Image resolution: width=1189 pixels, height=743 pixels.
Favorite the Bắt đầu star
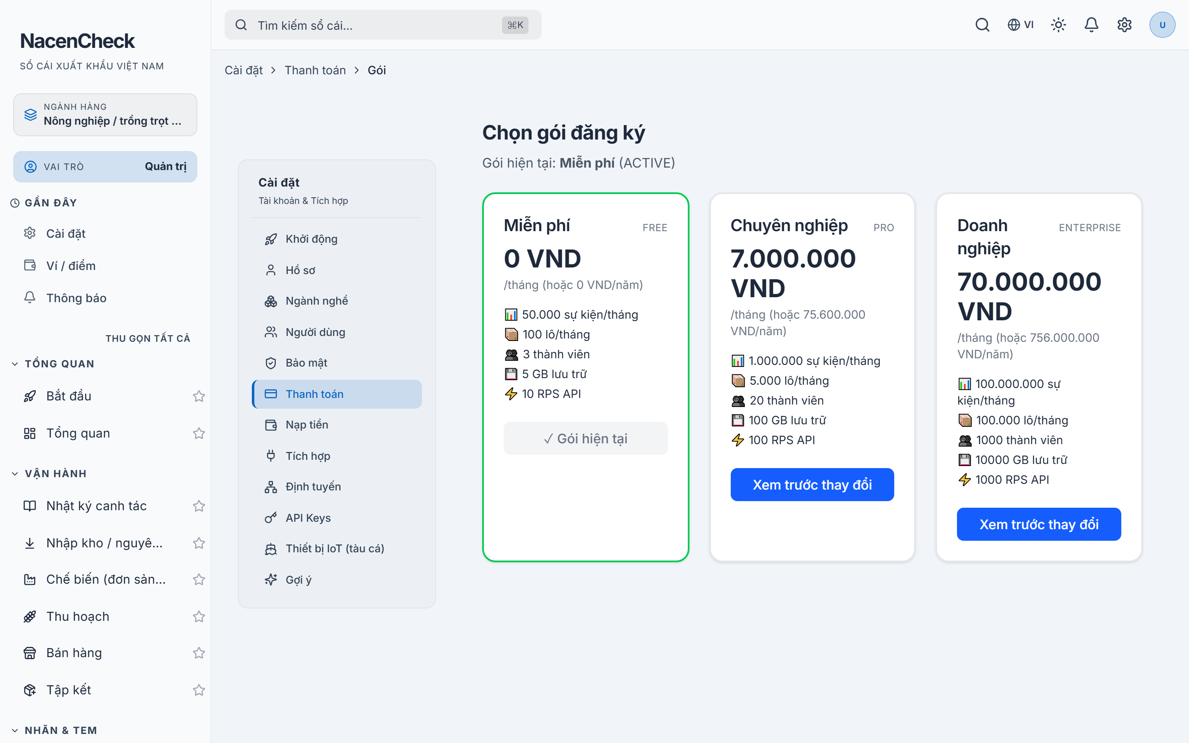199,396
